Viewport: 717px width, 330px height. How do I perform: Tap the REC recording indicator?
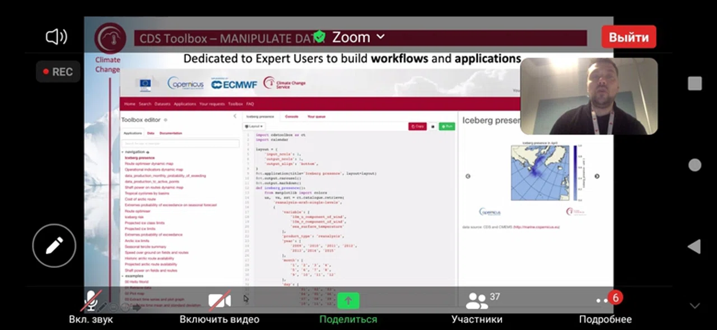[x=58, y=72]
